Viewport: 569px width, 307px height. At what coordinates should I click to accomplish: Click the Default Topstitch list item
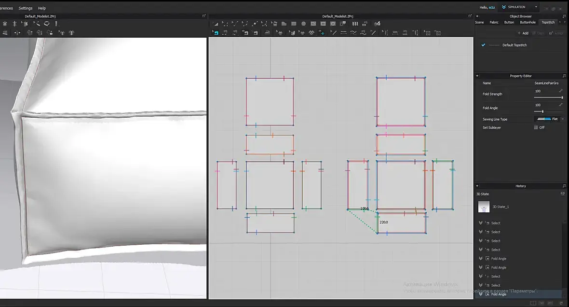[514, 45]
